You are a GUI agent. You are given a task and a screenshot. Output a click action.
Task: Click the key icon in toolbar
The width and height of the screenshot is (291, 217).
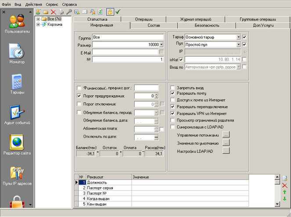68,12
